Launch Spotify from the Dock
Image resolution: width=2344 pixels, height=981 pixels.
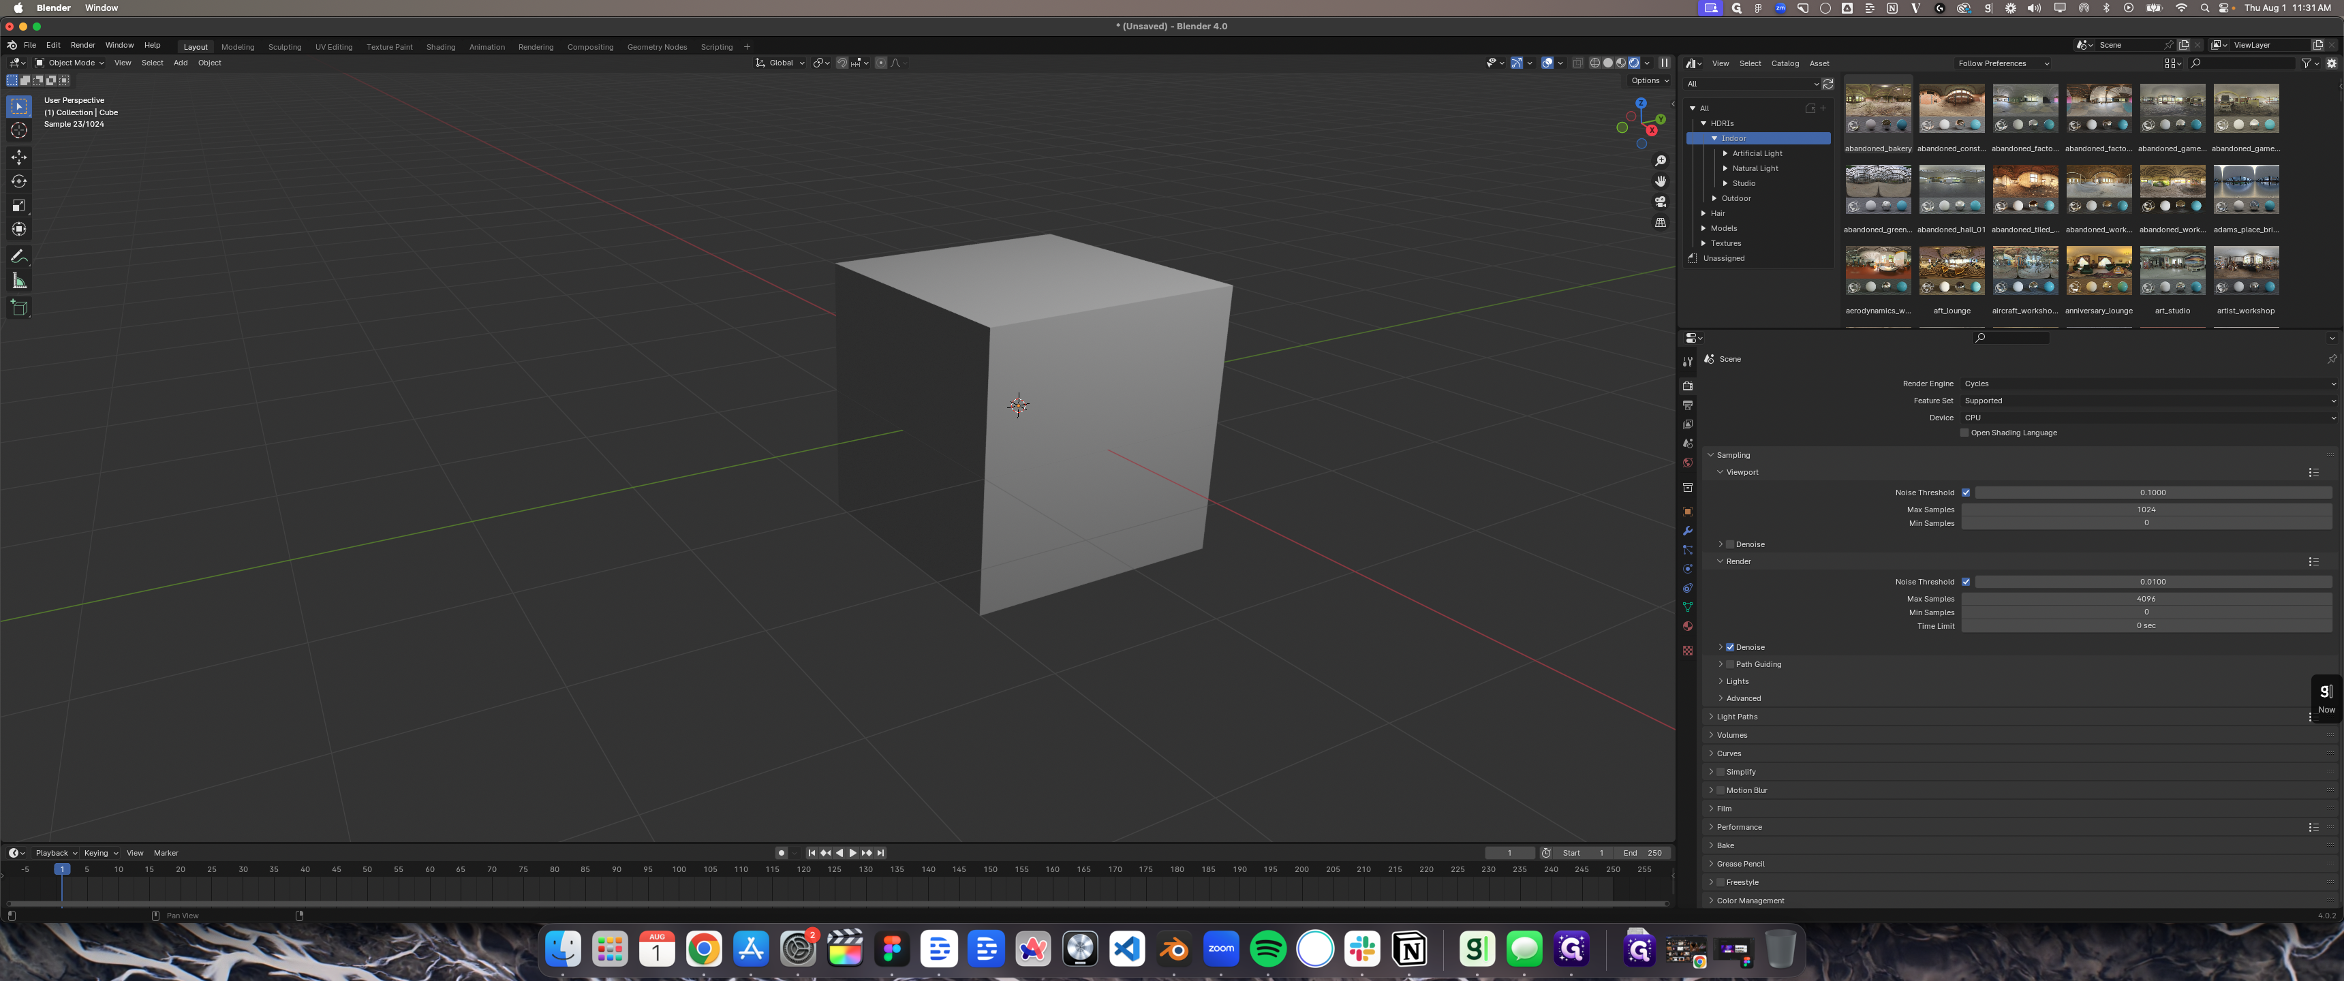(1267, 949)
